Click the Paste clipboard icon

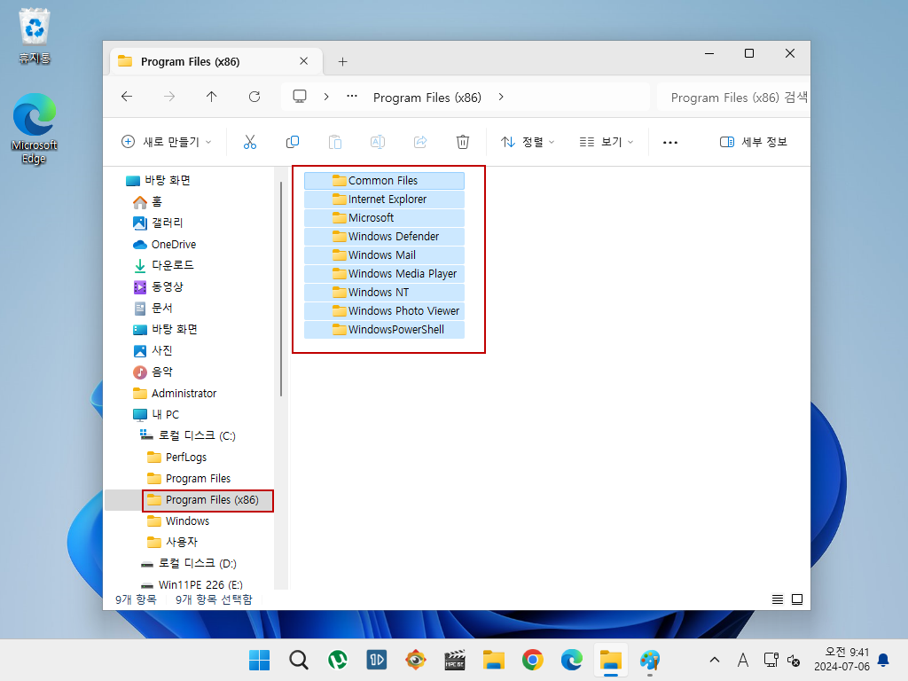point(334,142)
